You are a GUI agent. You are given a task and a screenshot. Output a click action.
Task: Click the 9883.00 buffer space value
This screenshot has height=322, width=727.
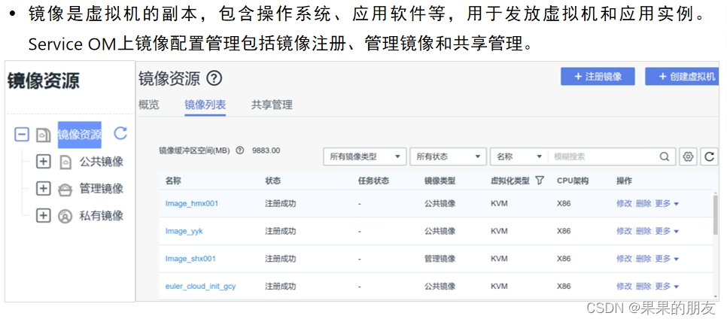266,150
